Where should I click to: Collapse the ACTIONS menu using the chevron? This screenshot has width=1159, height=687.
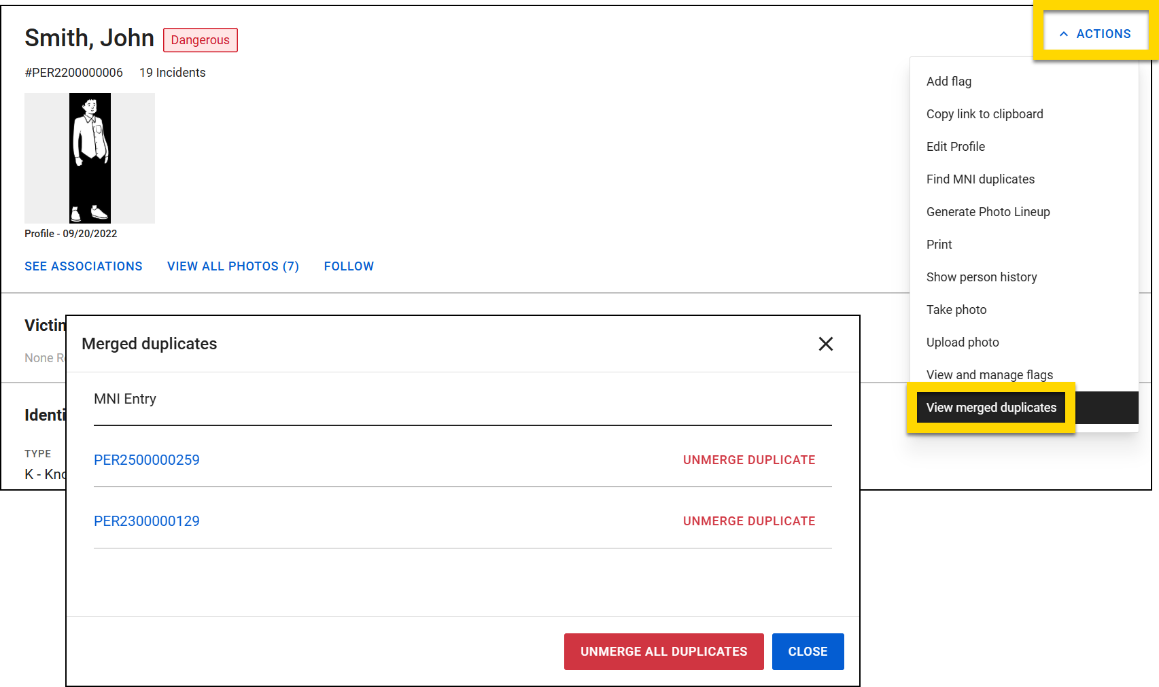click(x=1064, y=33)
